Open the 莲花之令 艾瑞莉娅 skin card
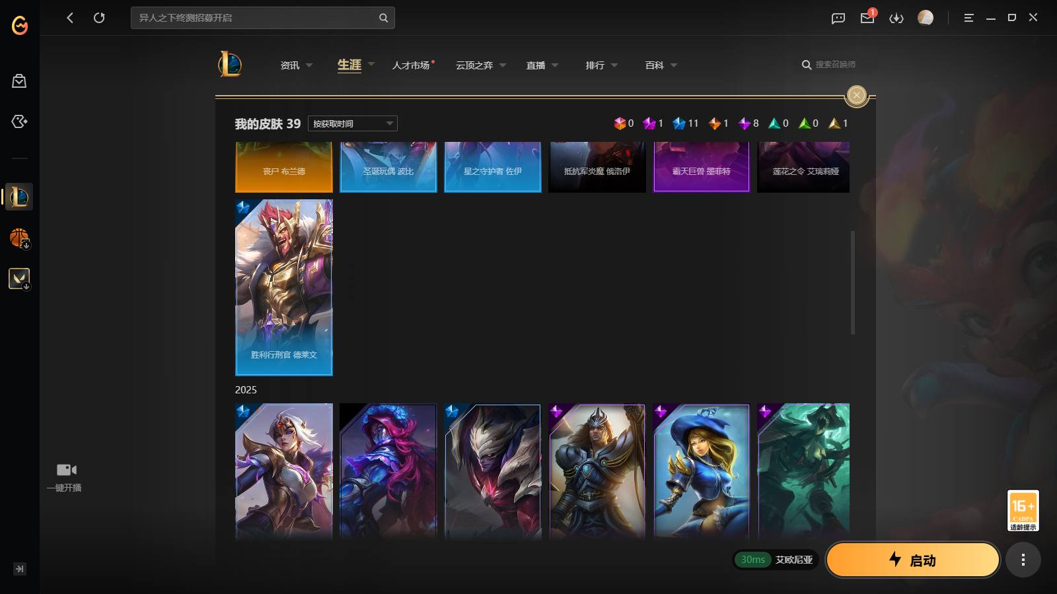The height and width of the screenshot is (594, 1057). coord(803,167)
